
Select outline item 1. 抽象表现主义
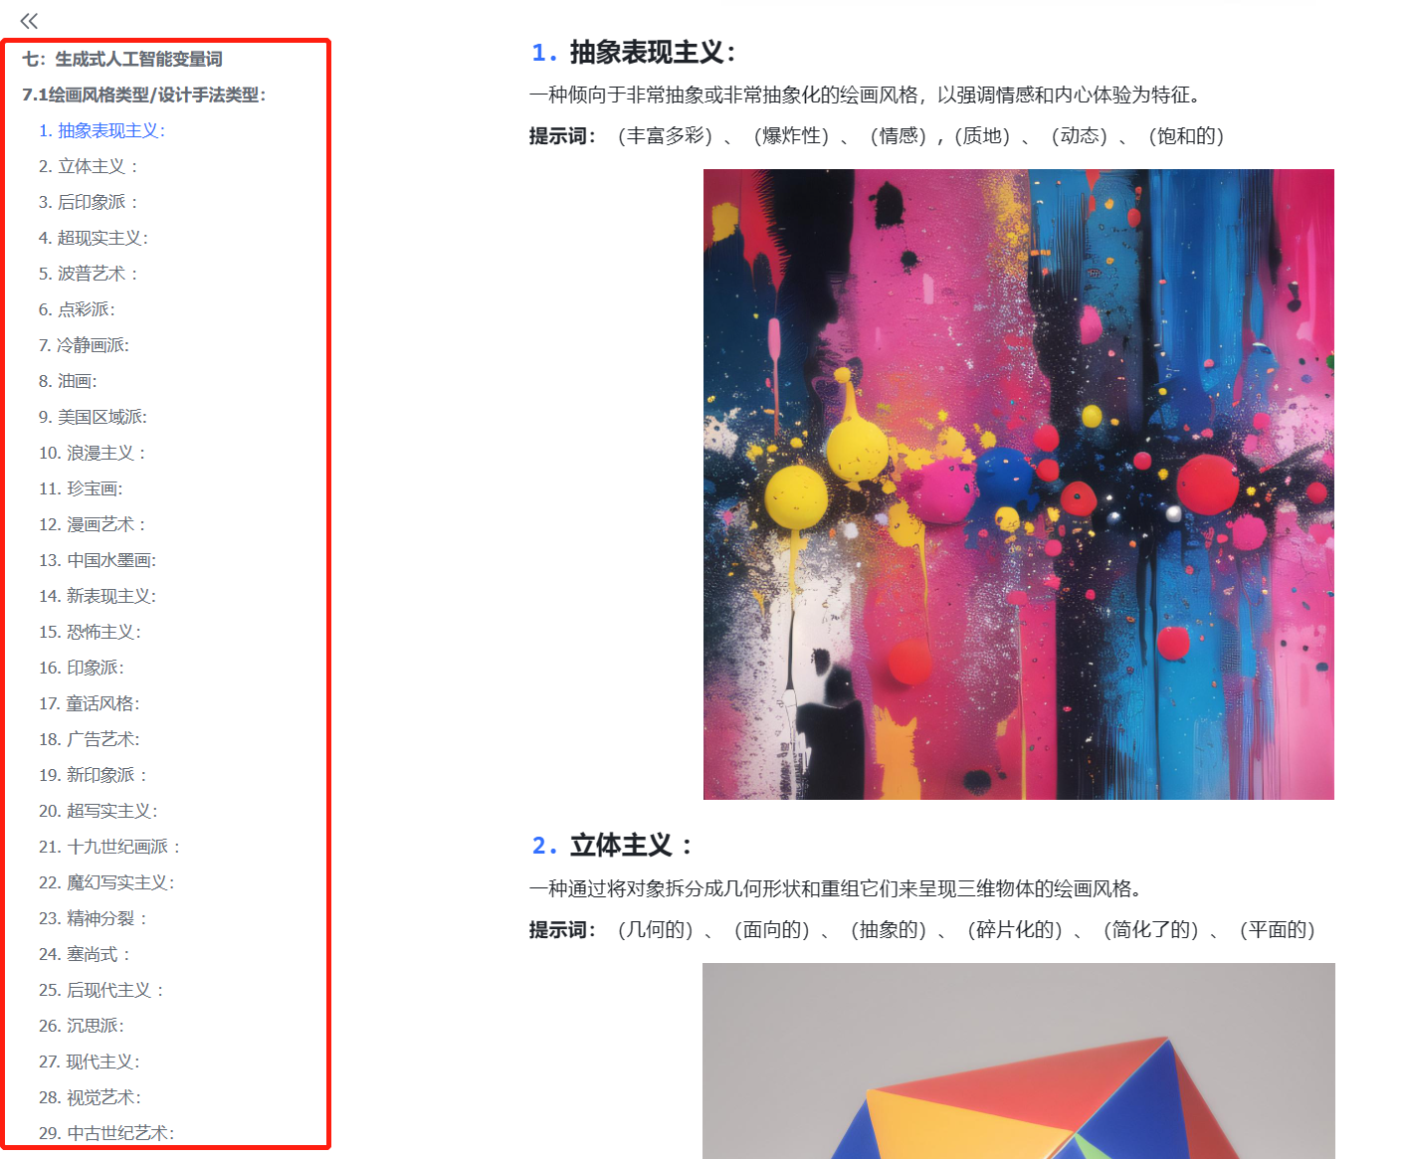(102, 131)
